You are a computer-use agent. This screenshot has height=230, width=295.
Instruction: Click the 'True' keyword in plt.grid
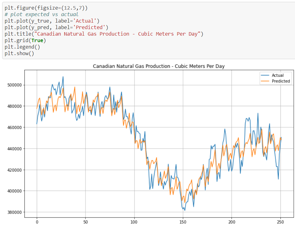point(37,40)
